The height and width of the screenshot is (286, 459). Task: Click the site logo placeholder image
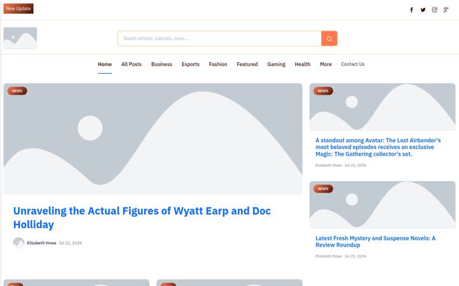click(20, 38)
